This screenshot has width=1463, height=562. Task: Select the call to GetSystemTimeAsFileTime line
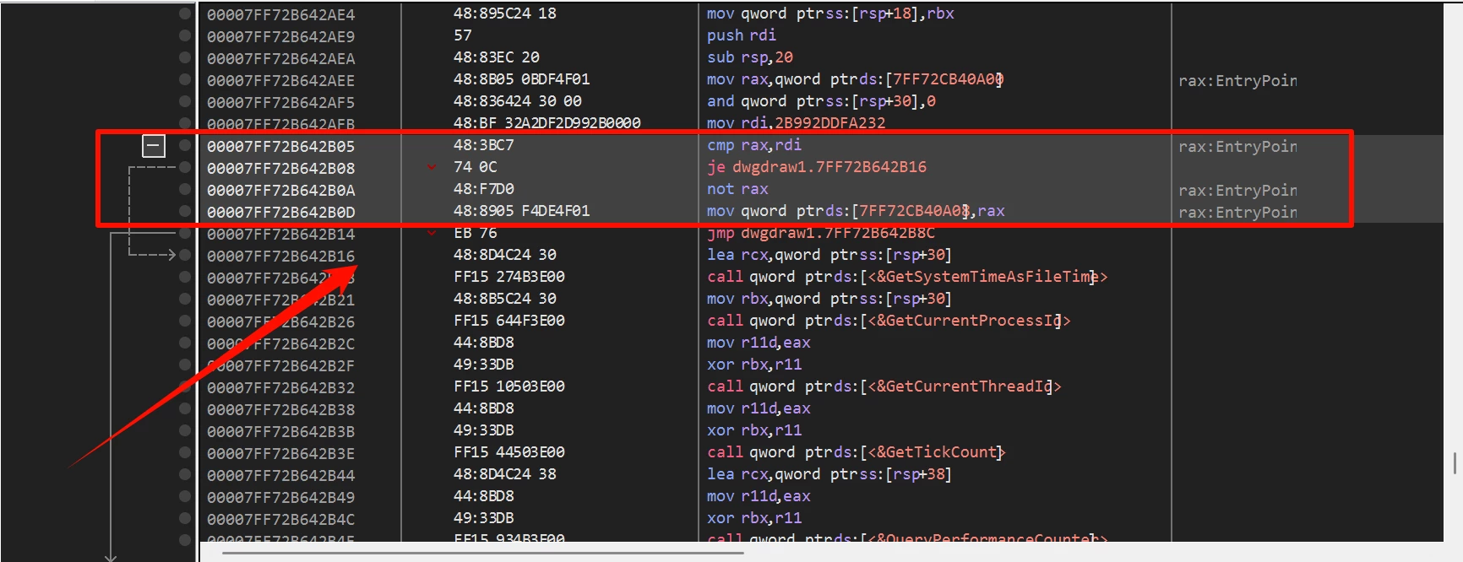[906, 277]
